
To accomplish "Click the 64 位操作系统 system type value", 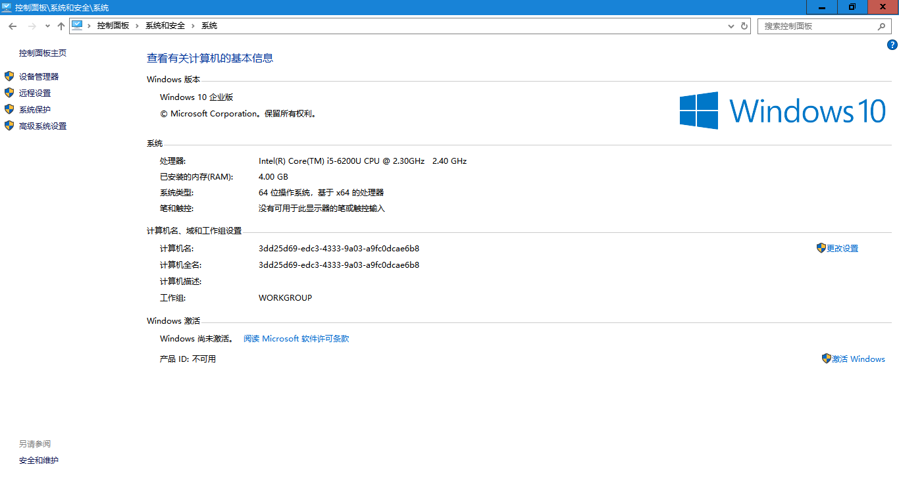I will pyautogui.click(x=321, y=193).
